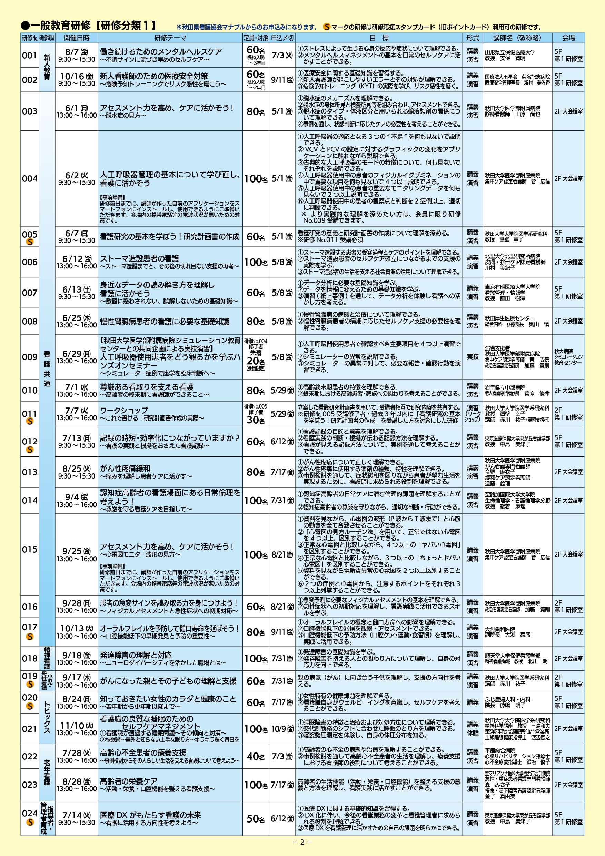This screenshot has height=856, width=605.
Task: Select the 講師名（敬称略） column header
Action: [517, 38]
